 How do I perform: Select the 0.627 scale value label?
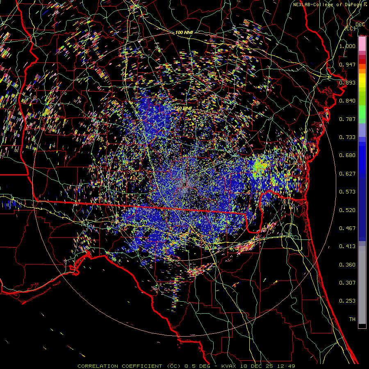point(347,174)
